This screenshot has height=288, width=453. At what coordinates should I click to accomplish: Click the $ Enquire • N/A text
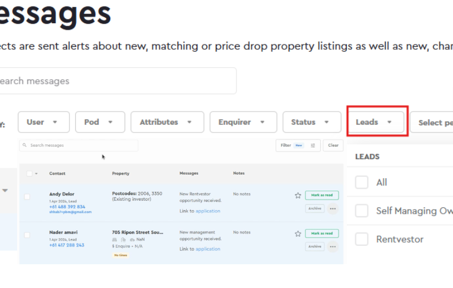coord(127,246)
